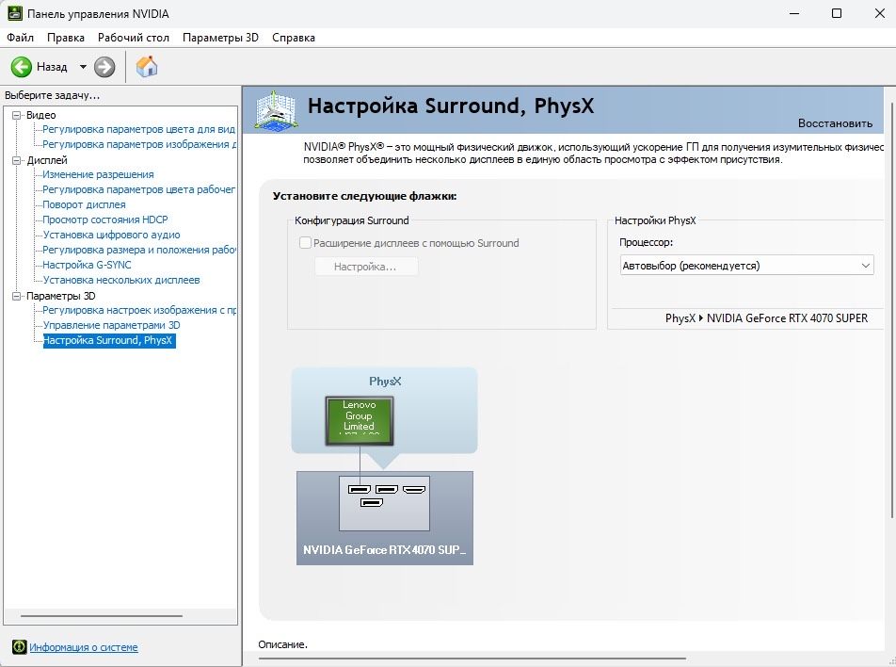Open Установка нескольких дисплеев
This screenshot has height=667, width=896.
click(121, 280)
